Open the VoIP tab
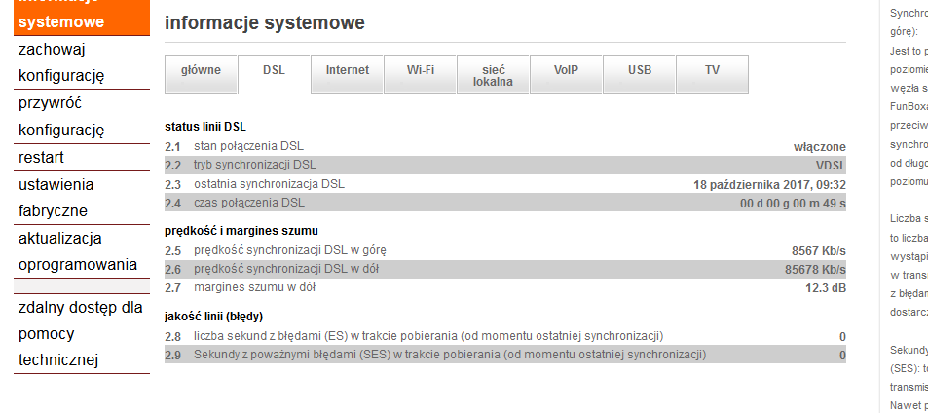This screenshot has width=928, height=413. pyautogui.click(x=566, y=71)
